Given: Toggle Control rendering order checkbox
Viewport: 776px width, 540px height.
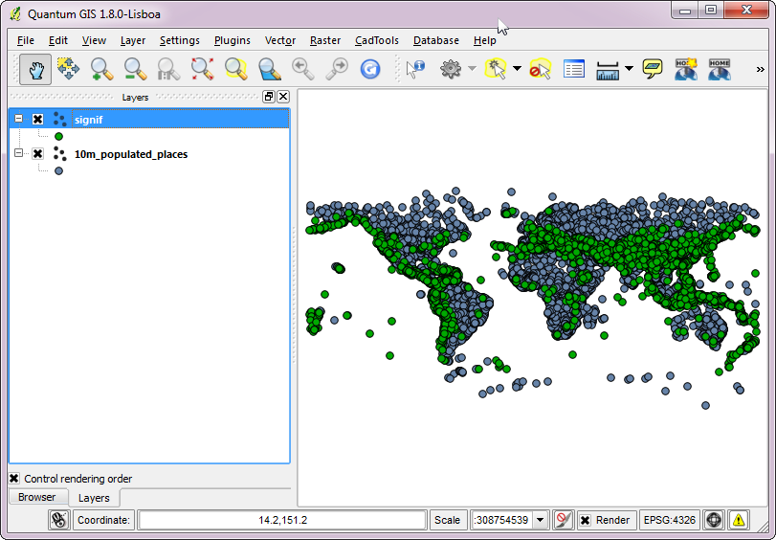Looking at the screenshot, I should [13, 479].
